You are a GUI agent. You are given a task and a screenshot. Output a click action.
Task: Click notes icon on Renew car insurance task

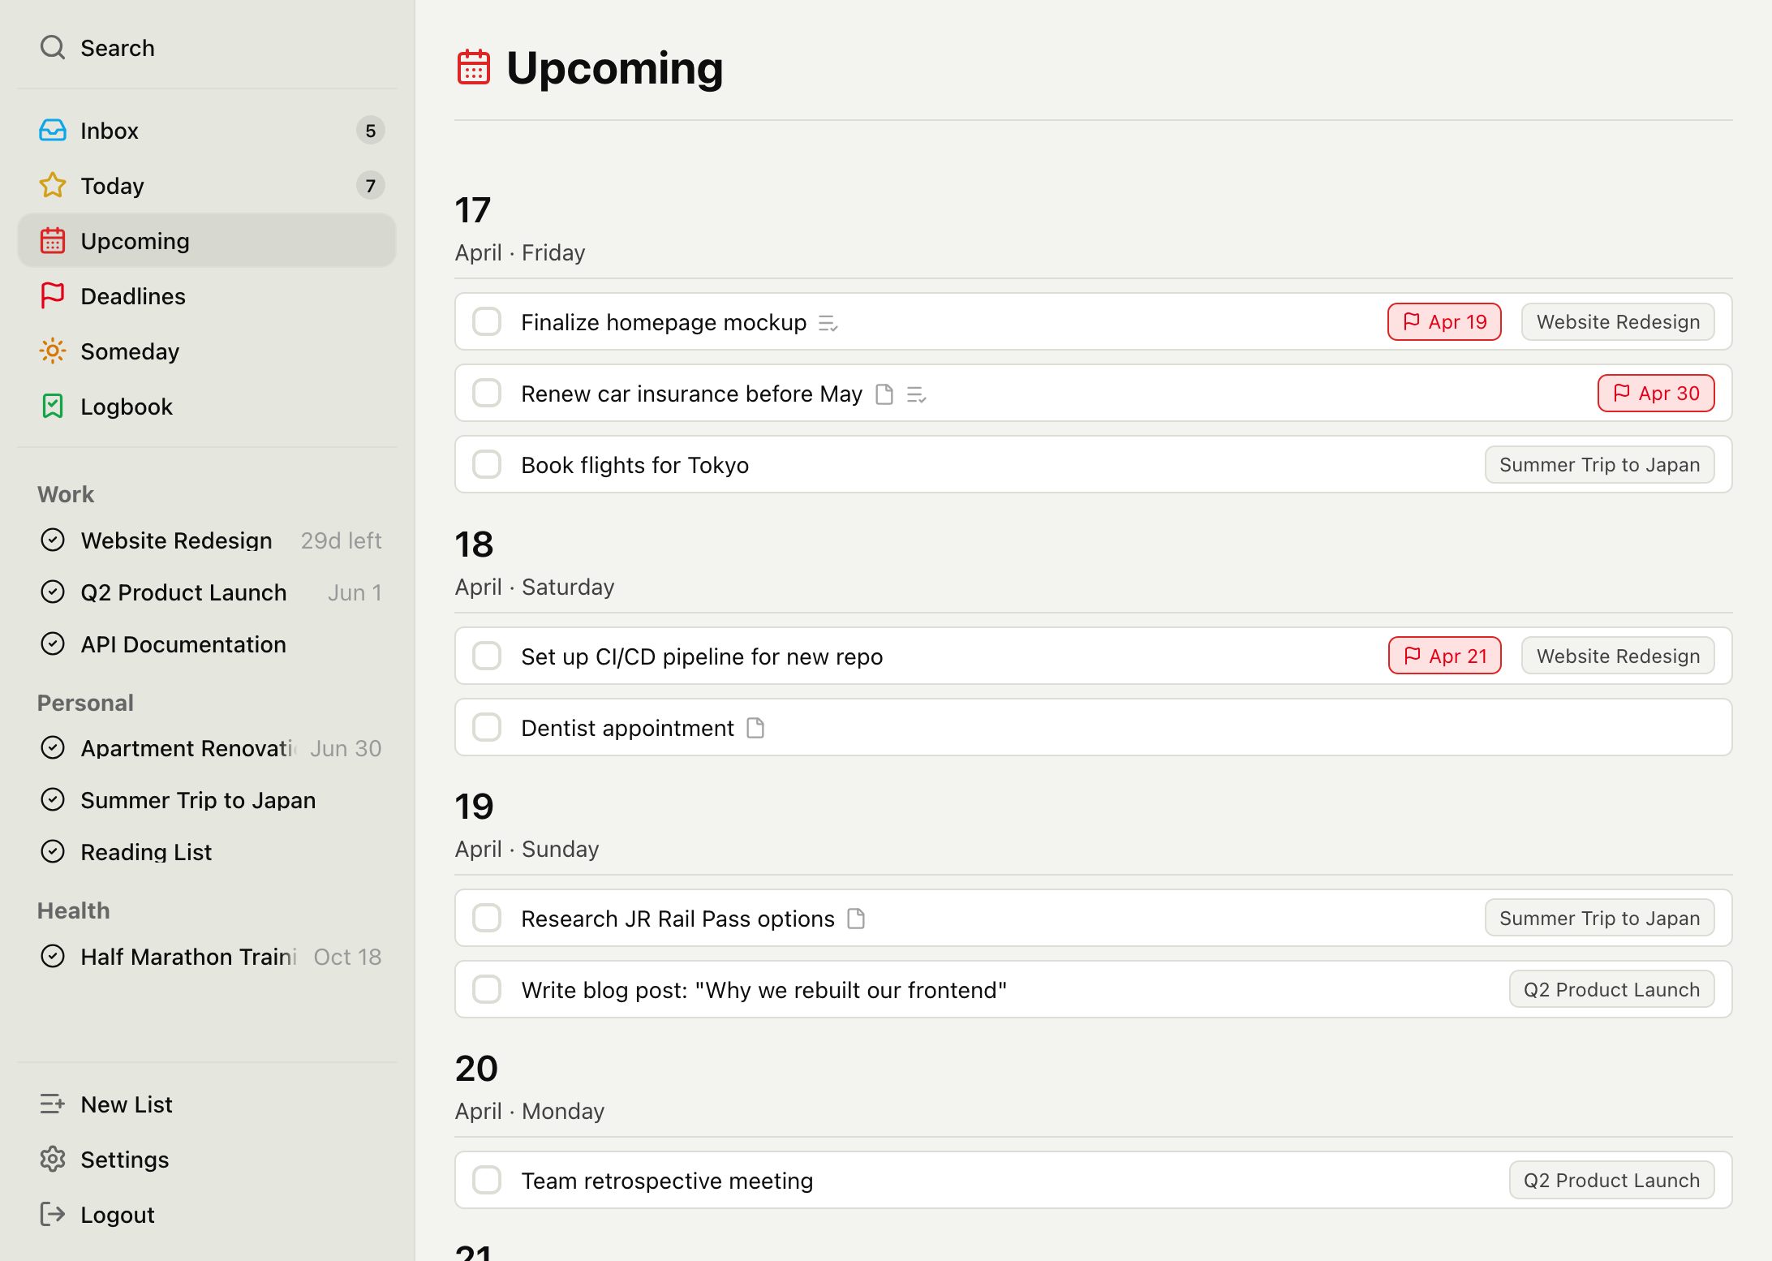(885, 394)
